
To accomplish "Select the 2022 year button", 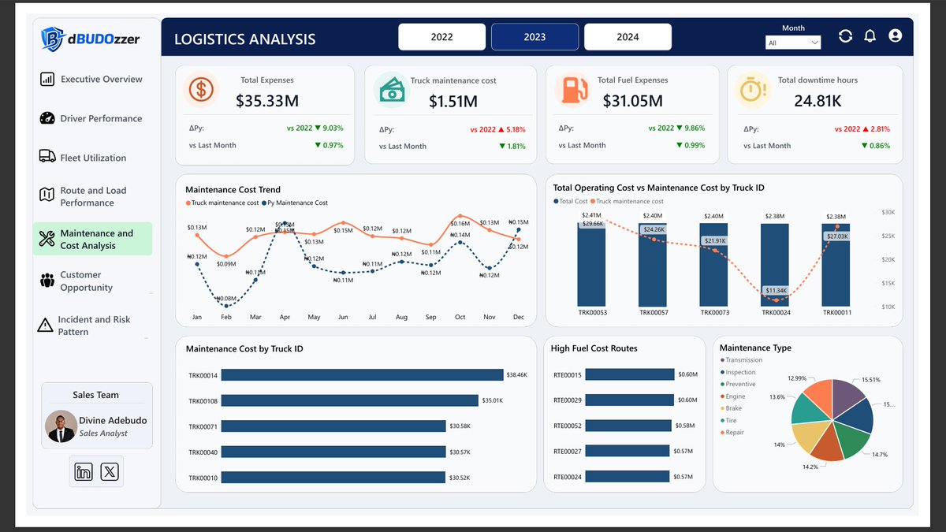I will click(441, 37).
